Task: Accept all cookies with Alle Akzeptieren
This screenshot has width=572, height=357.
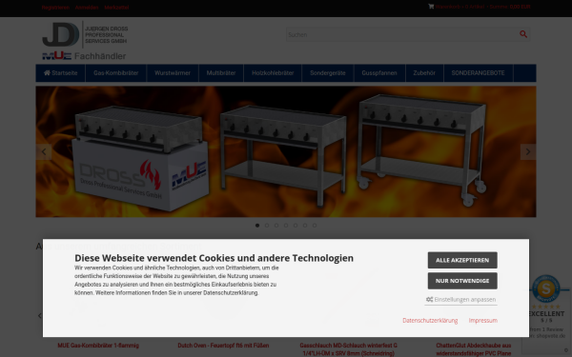Action: click(x=462, y=260)
